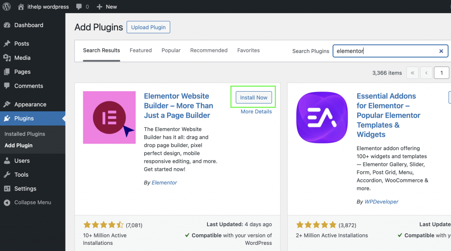Visit the ithelp wordpress site home icon

tap(21, 7)
